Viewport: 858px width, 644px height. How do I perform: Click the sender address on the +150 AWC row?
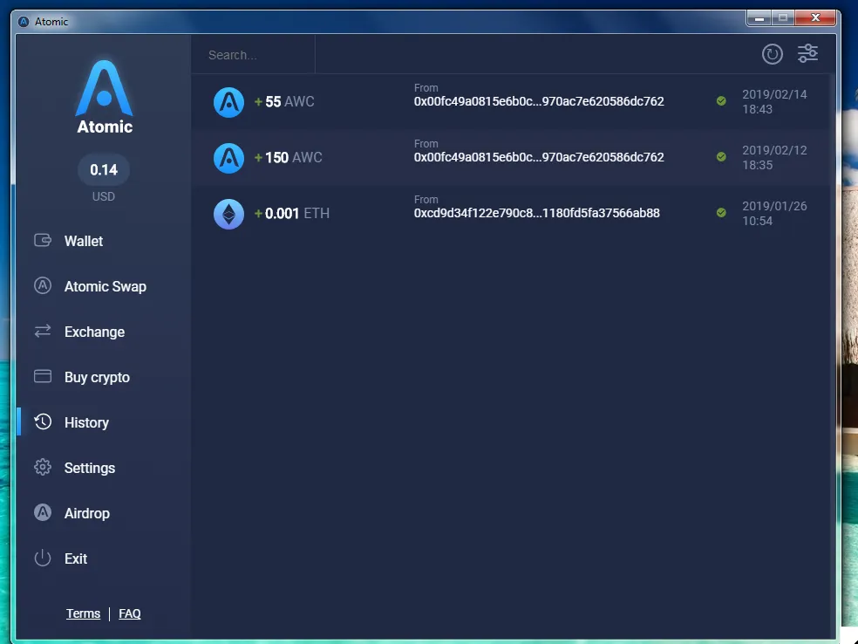click(539, 157)
